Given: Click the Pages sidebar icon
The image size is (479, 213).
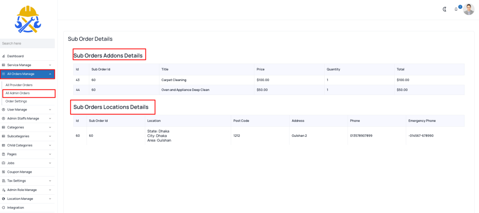Looking at the screenshot, I should pos(3,154).
